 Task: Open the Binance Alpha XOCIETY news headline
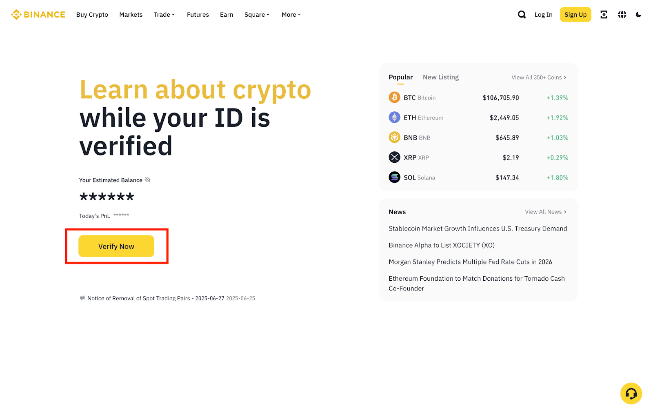point(442,245)
